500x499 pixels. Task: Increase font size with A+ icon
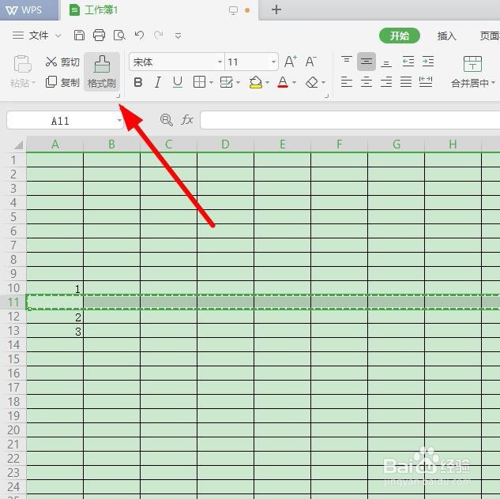pos(290,62)
